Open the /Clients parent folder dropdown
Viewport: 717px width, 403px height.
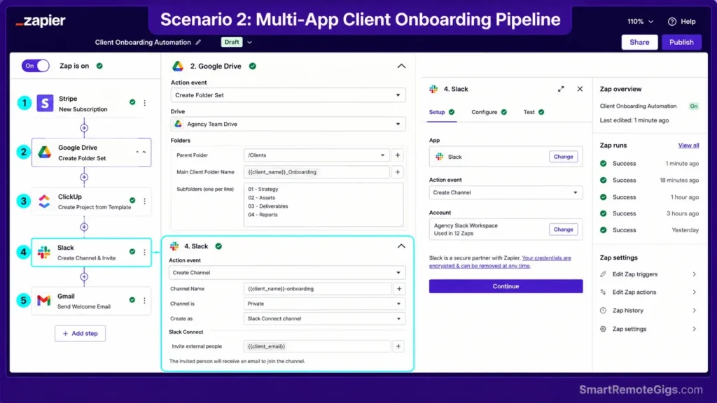click(x=316, y=155)
